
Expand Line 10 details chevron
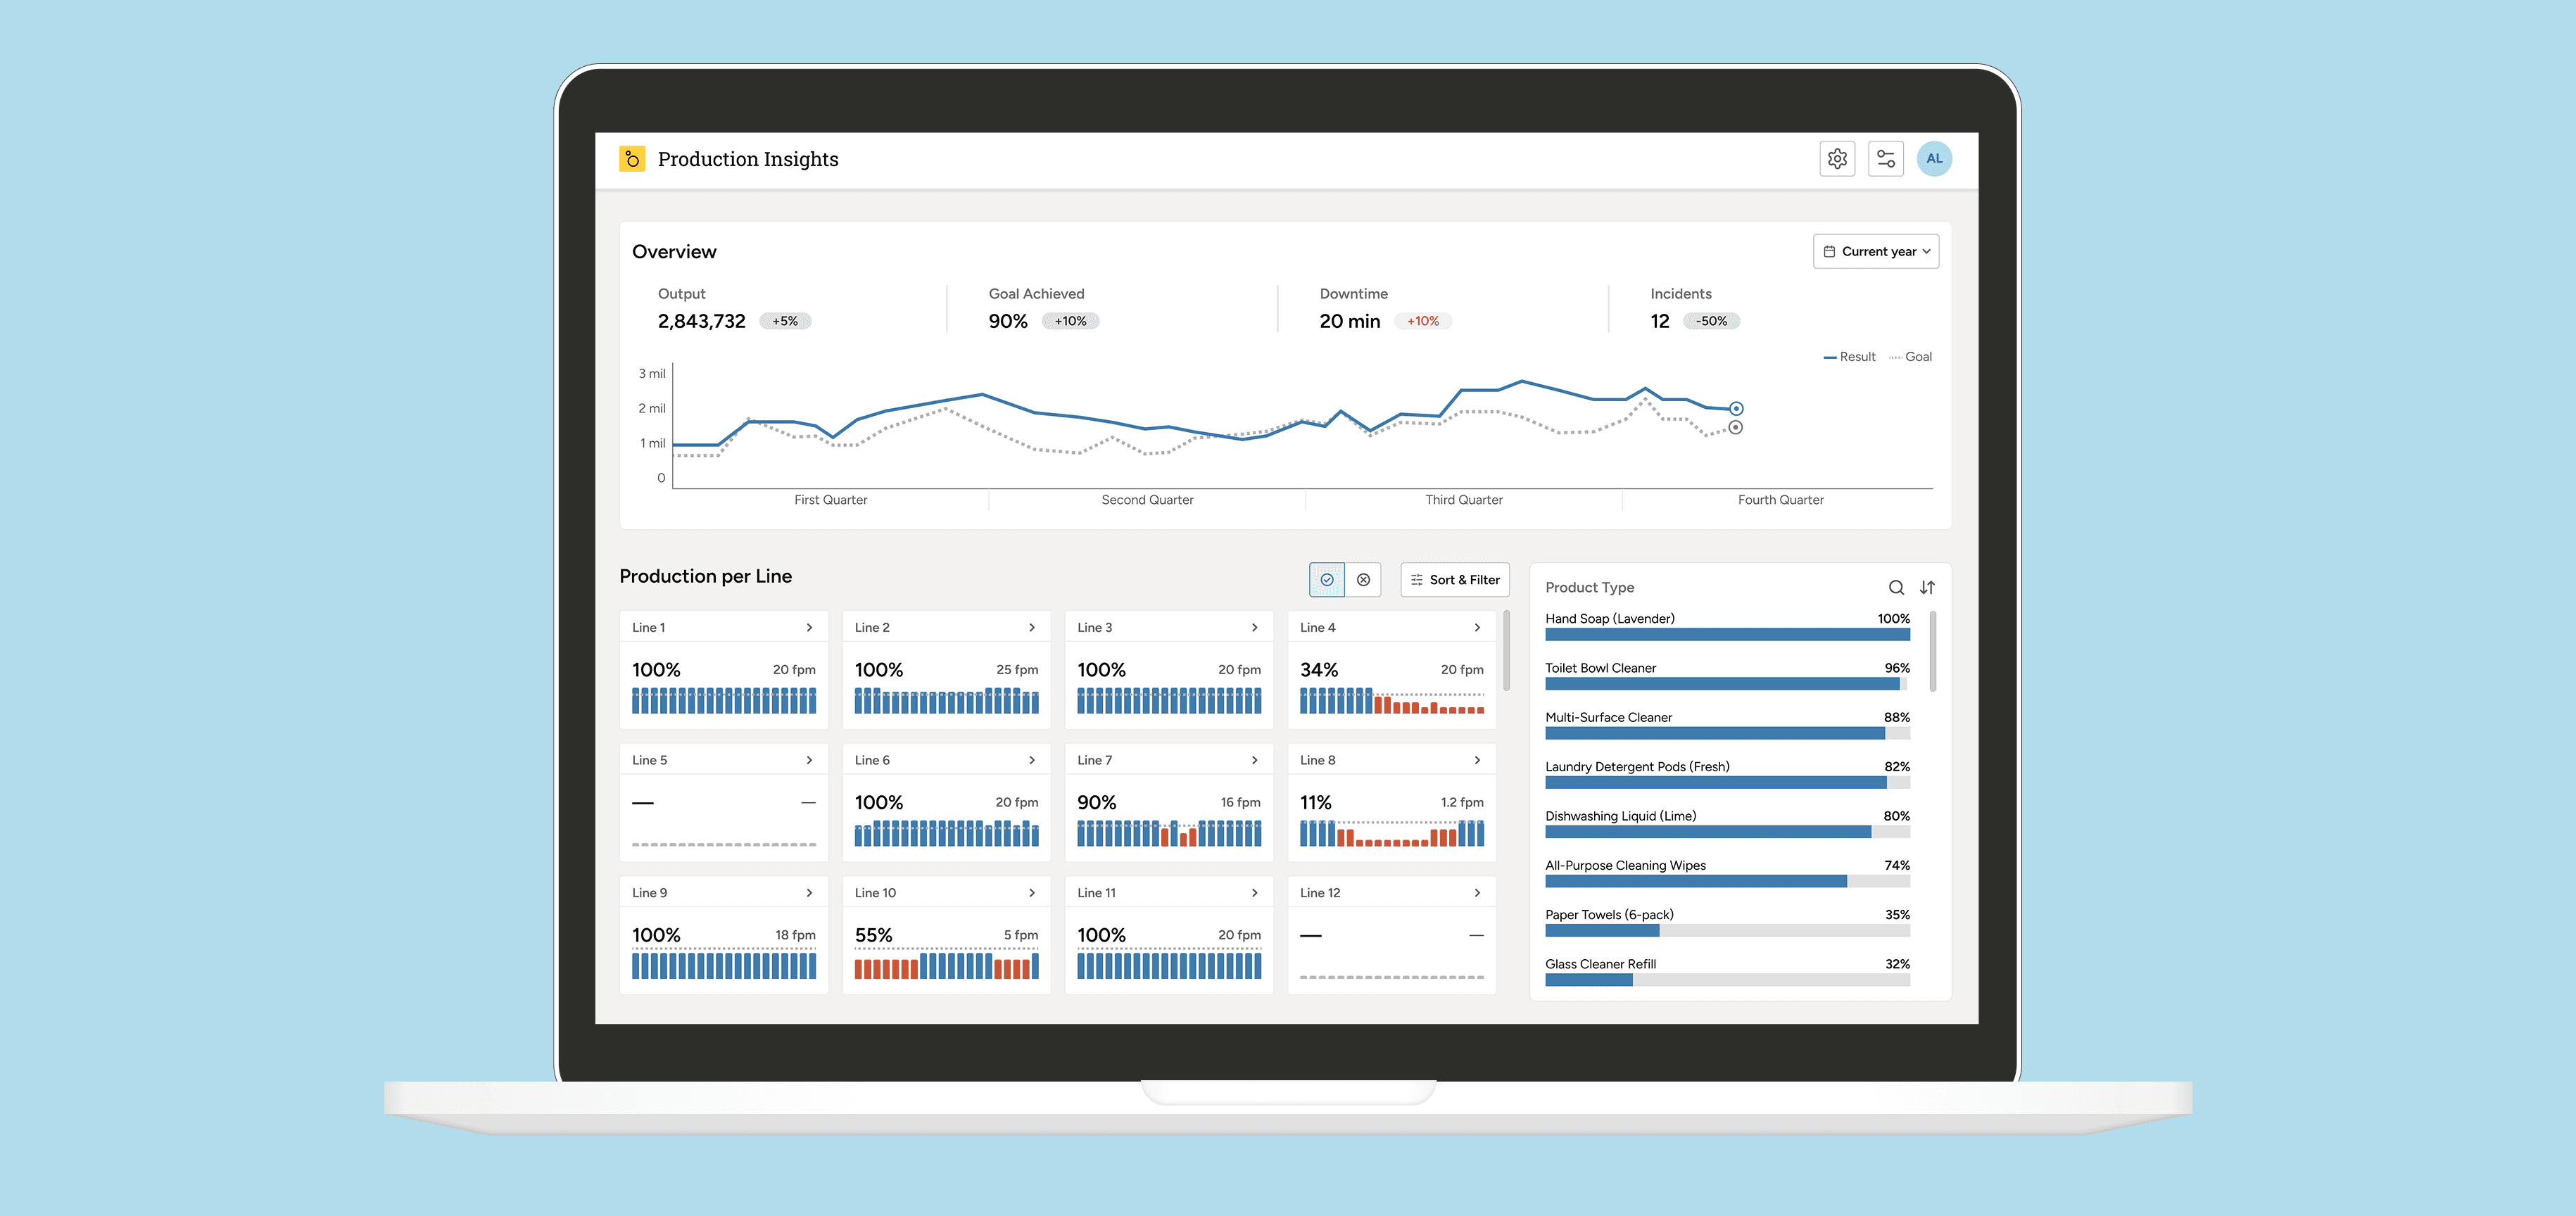[x=1032, y=893]
